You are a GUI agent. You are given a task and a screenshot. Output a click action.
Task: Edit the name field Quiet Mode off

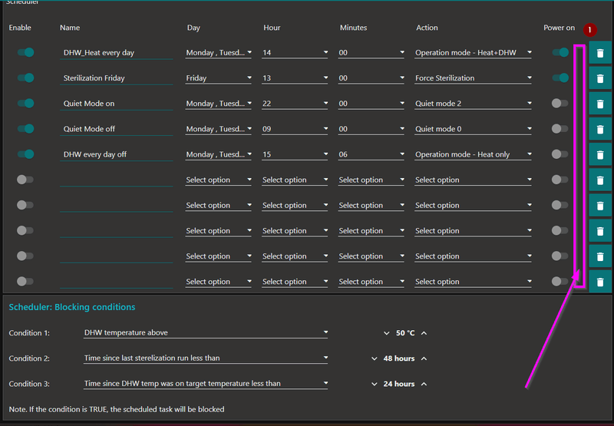click(x=115, y=129)
